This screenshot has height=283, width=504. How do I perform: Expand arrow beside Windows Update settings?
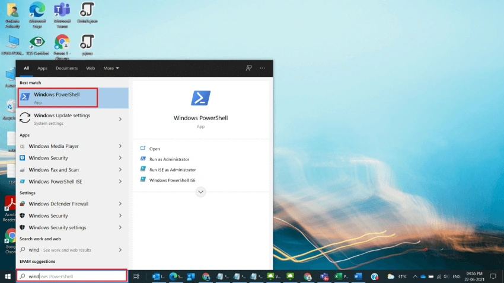pos(120,119)
